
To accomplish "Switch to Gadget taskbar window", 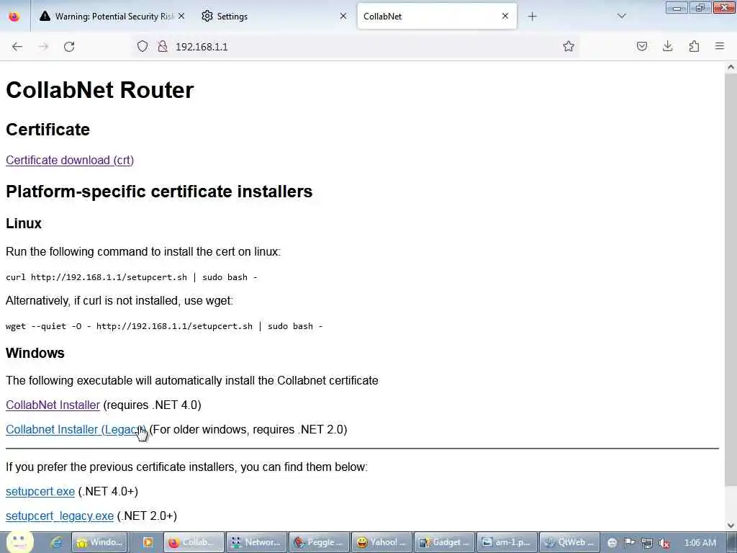I will click(x=443, y=543).
